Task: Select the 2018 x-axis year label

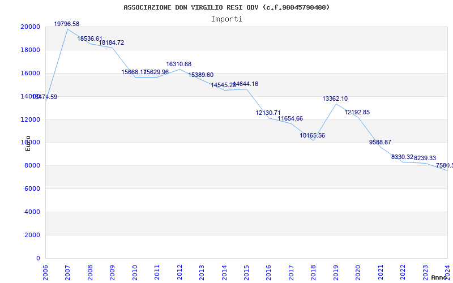Action: click(x=314, y=272)
